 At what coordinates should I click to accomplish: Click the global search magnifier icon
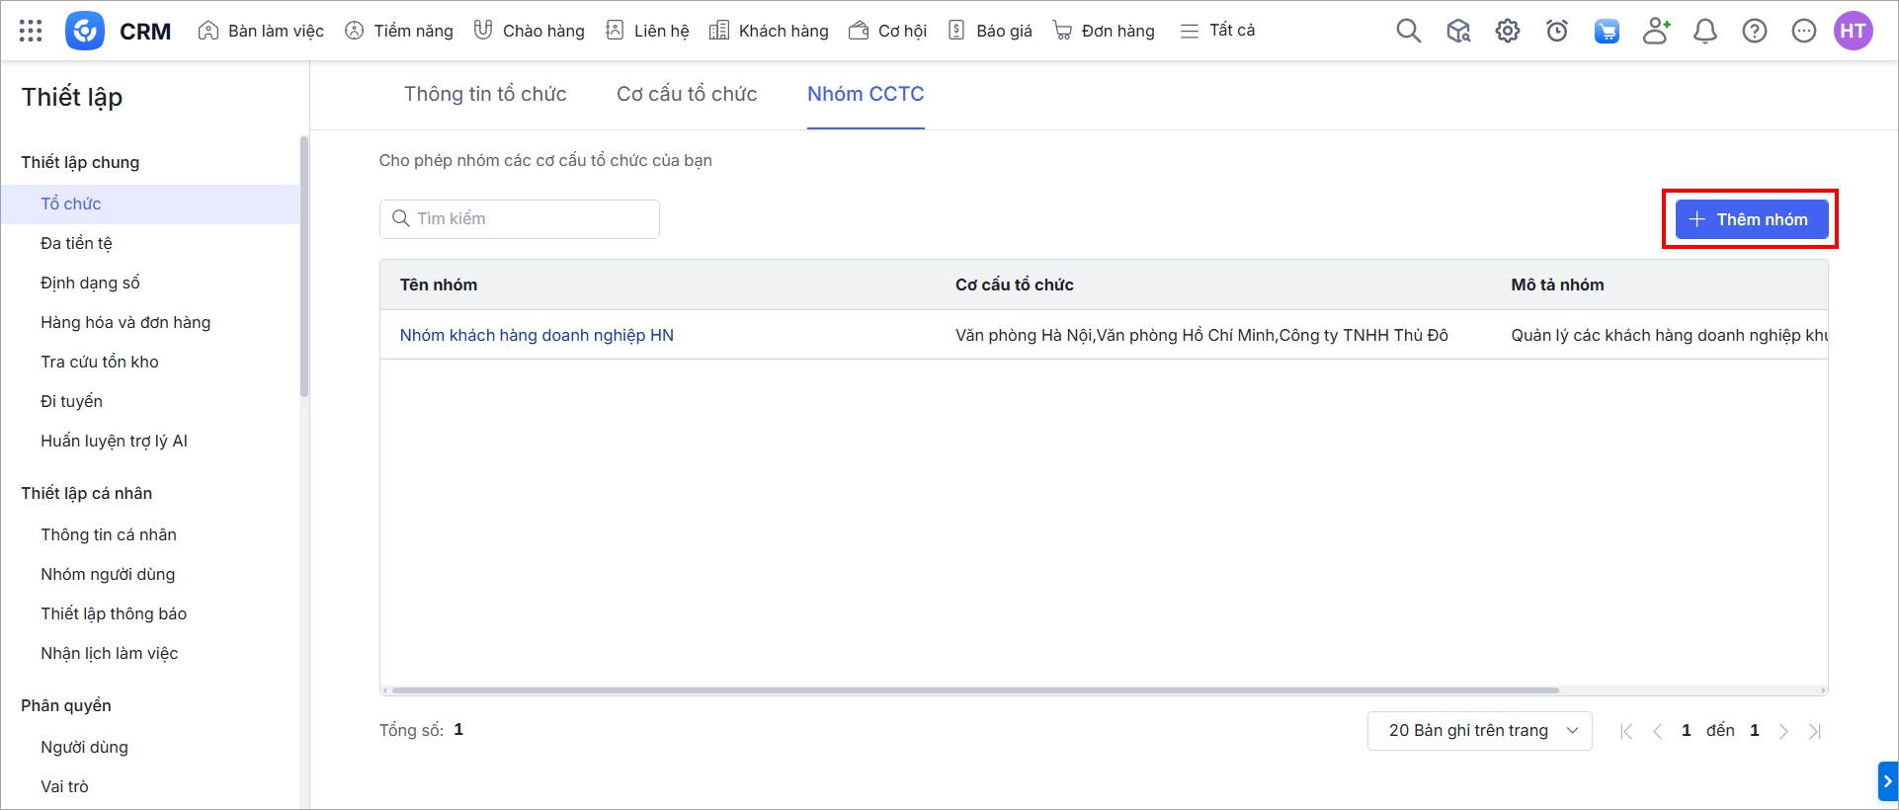coord(1408,31)
